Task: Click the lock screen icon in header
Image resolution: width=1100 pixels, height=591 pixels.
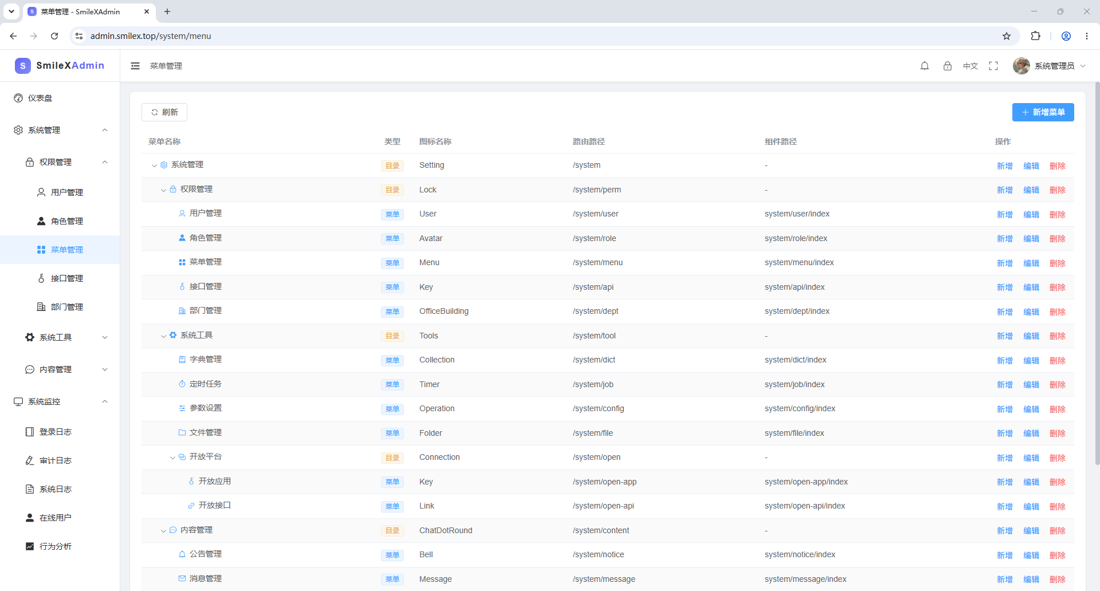Action: pos(948,66)
